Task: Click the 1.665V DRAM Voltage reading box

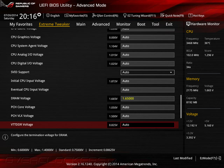Action: pyautogui.click(x=113, y=99)
